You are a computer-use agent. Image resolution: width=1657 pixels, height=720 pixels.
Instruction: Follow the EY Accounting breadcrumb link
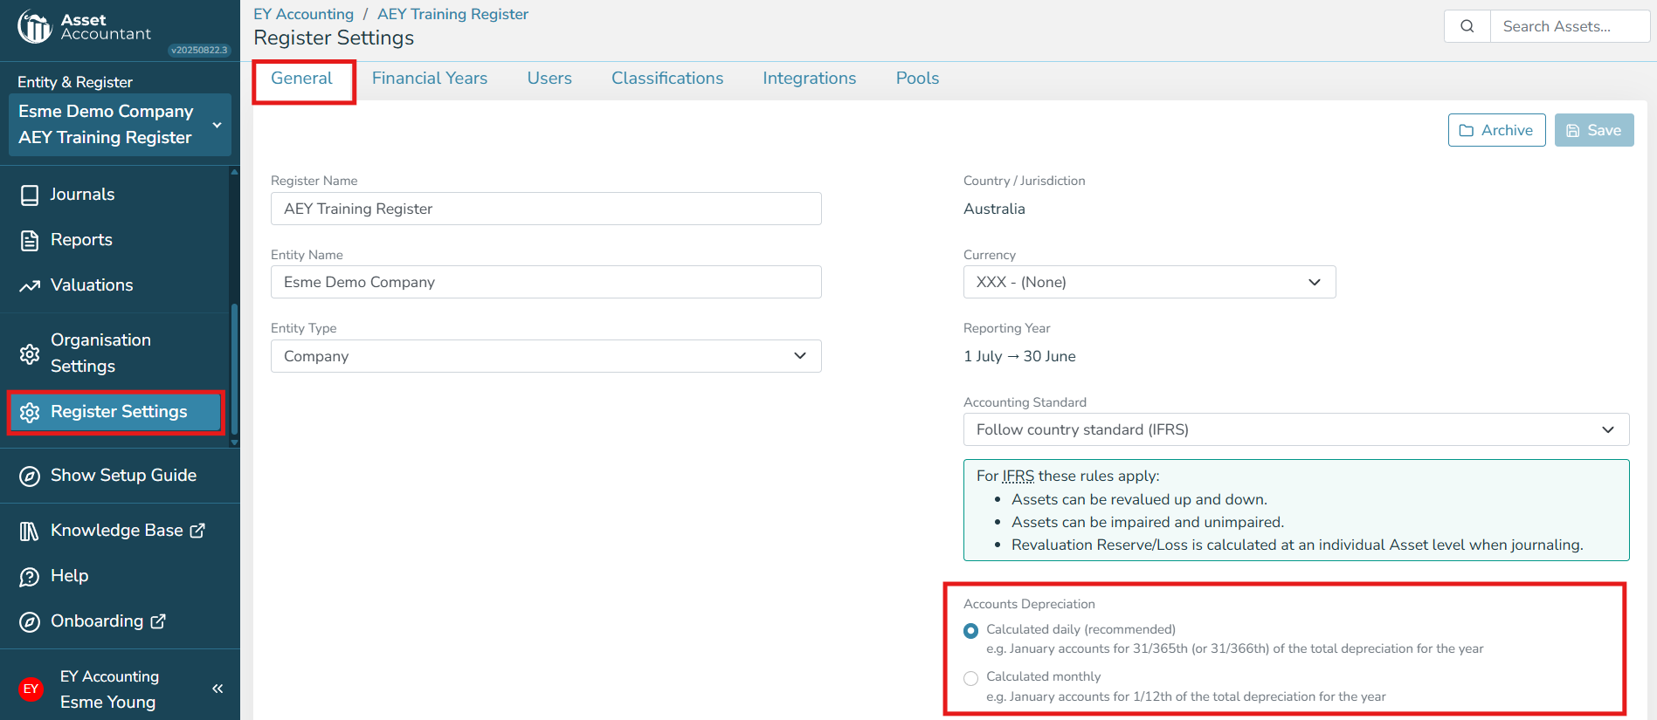303,14
